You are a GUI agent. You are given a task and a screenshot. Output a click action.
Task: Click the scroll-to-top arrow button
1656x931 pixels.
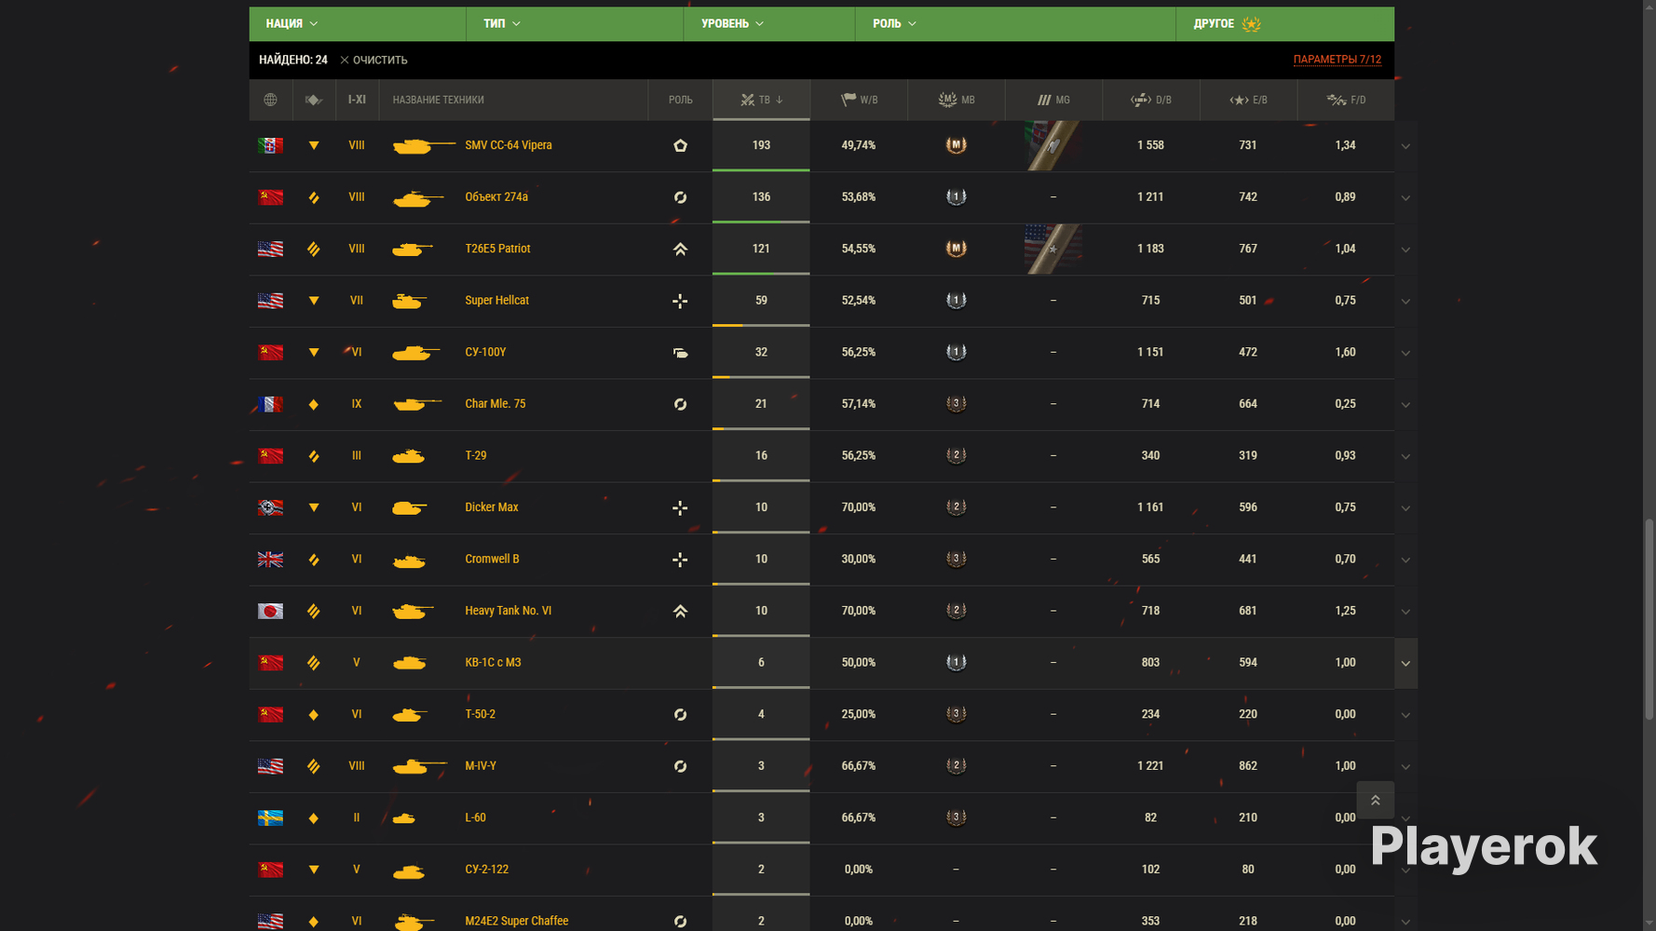tap(1375, 800)
